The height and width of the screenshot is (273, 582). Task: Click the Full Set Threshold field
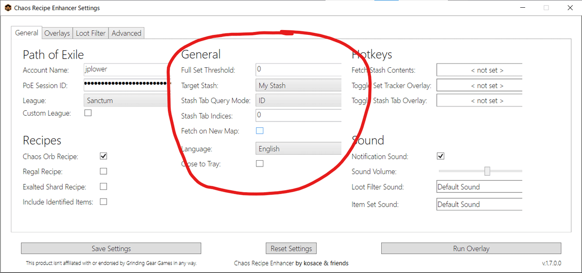298,70
